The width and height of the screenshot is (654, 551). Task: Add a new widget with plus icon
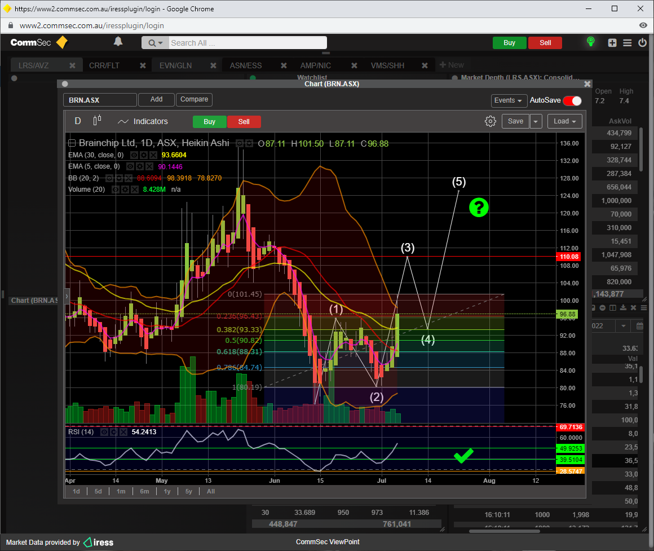(x=612, y=42)
